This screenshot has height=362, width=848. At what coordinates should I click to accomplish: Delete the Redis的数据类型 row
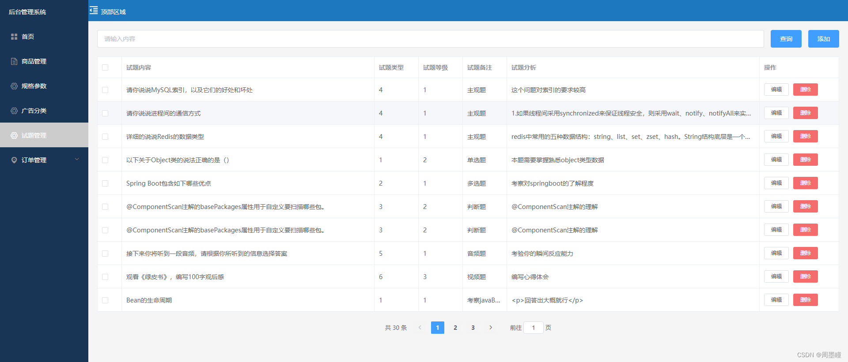pyautogui.click(x=806, y=136)
